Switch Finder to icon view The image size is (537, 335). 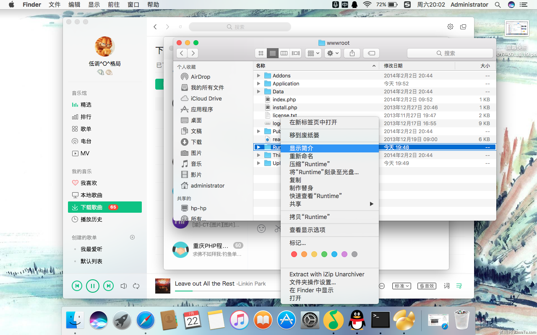coord(261,53)
